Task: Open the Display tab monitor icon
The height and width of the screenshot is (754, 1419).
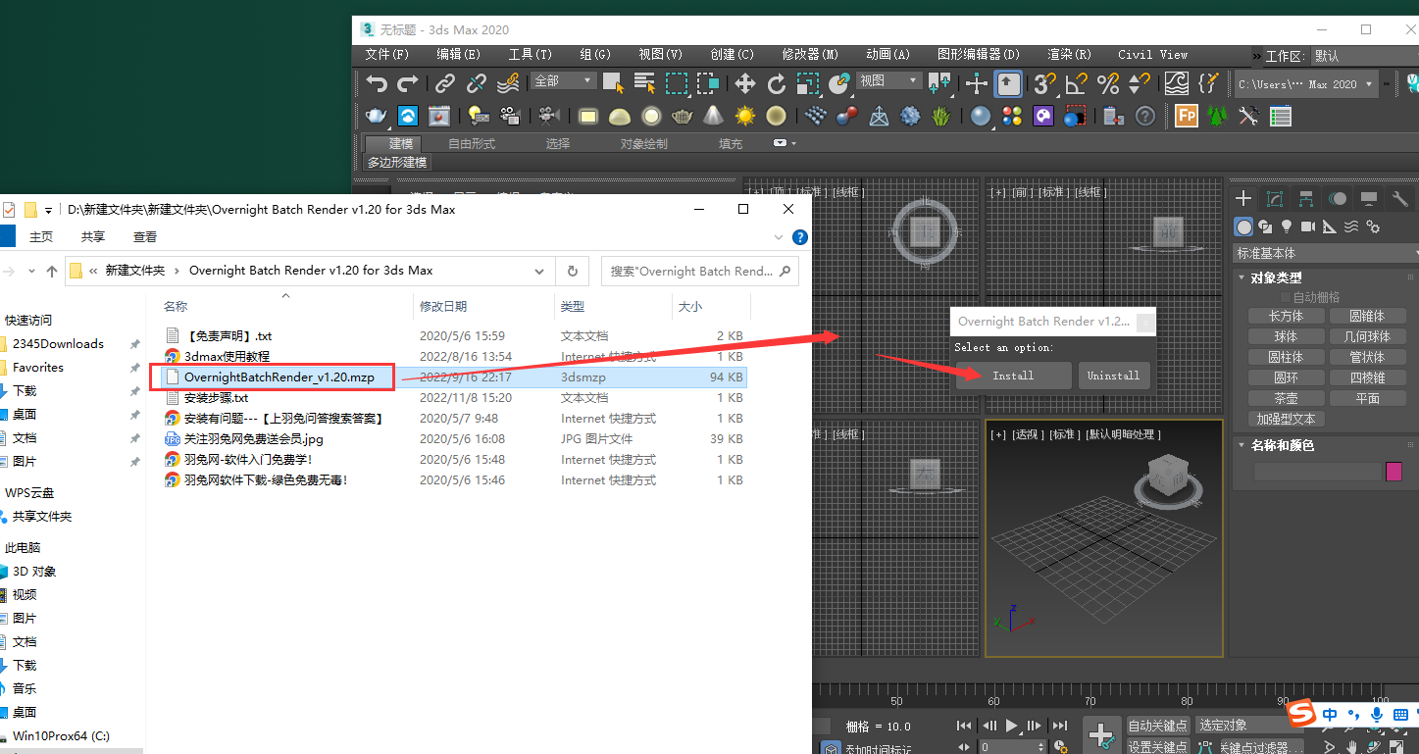Action: click(x=1369, y=199)
